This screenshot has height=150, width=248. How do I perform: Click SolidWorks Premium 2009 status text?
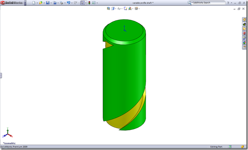(x=14, y=147)
